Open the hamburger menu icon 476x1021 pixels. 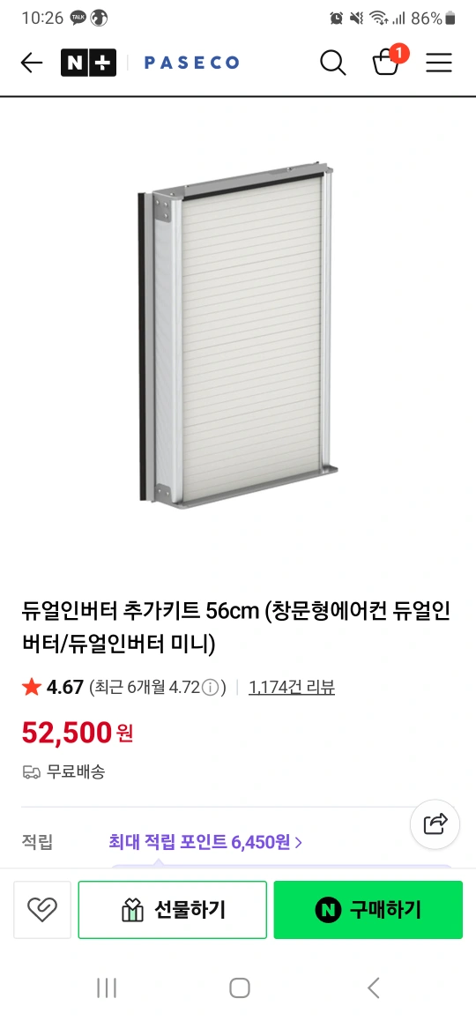pyautogui.click(x=439, y=63)
